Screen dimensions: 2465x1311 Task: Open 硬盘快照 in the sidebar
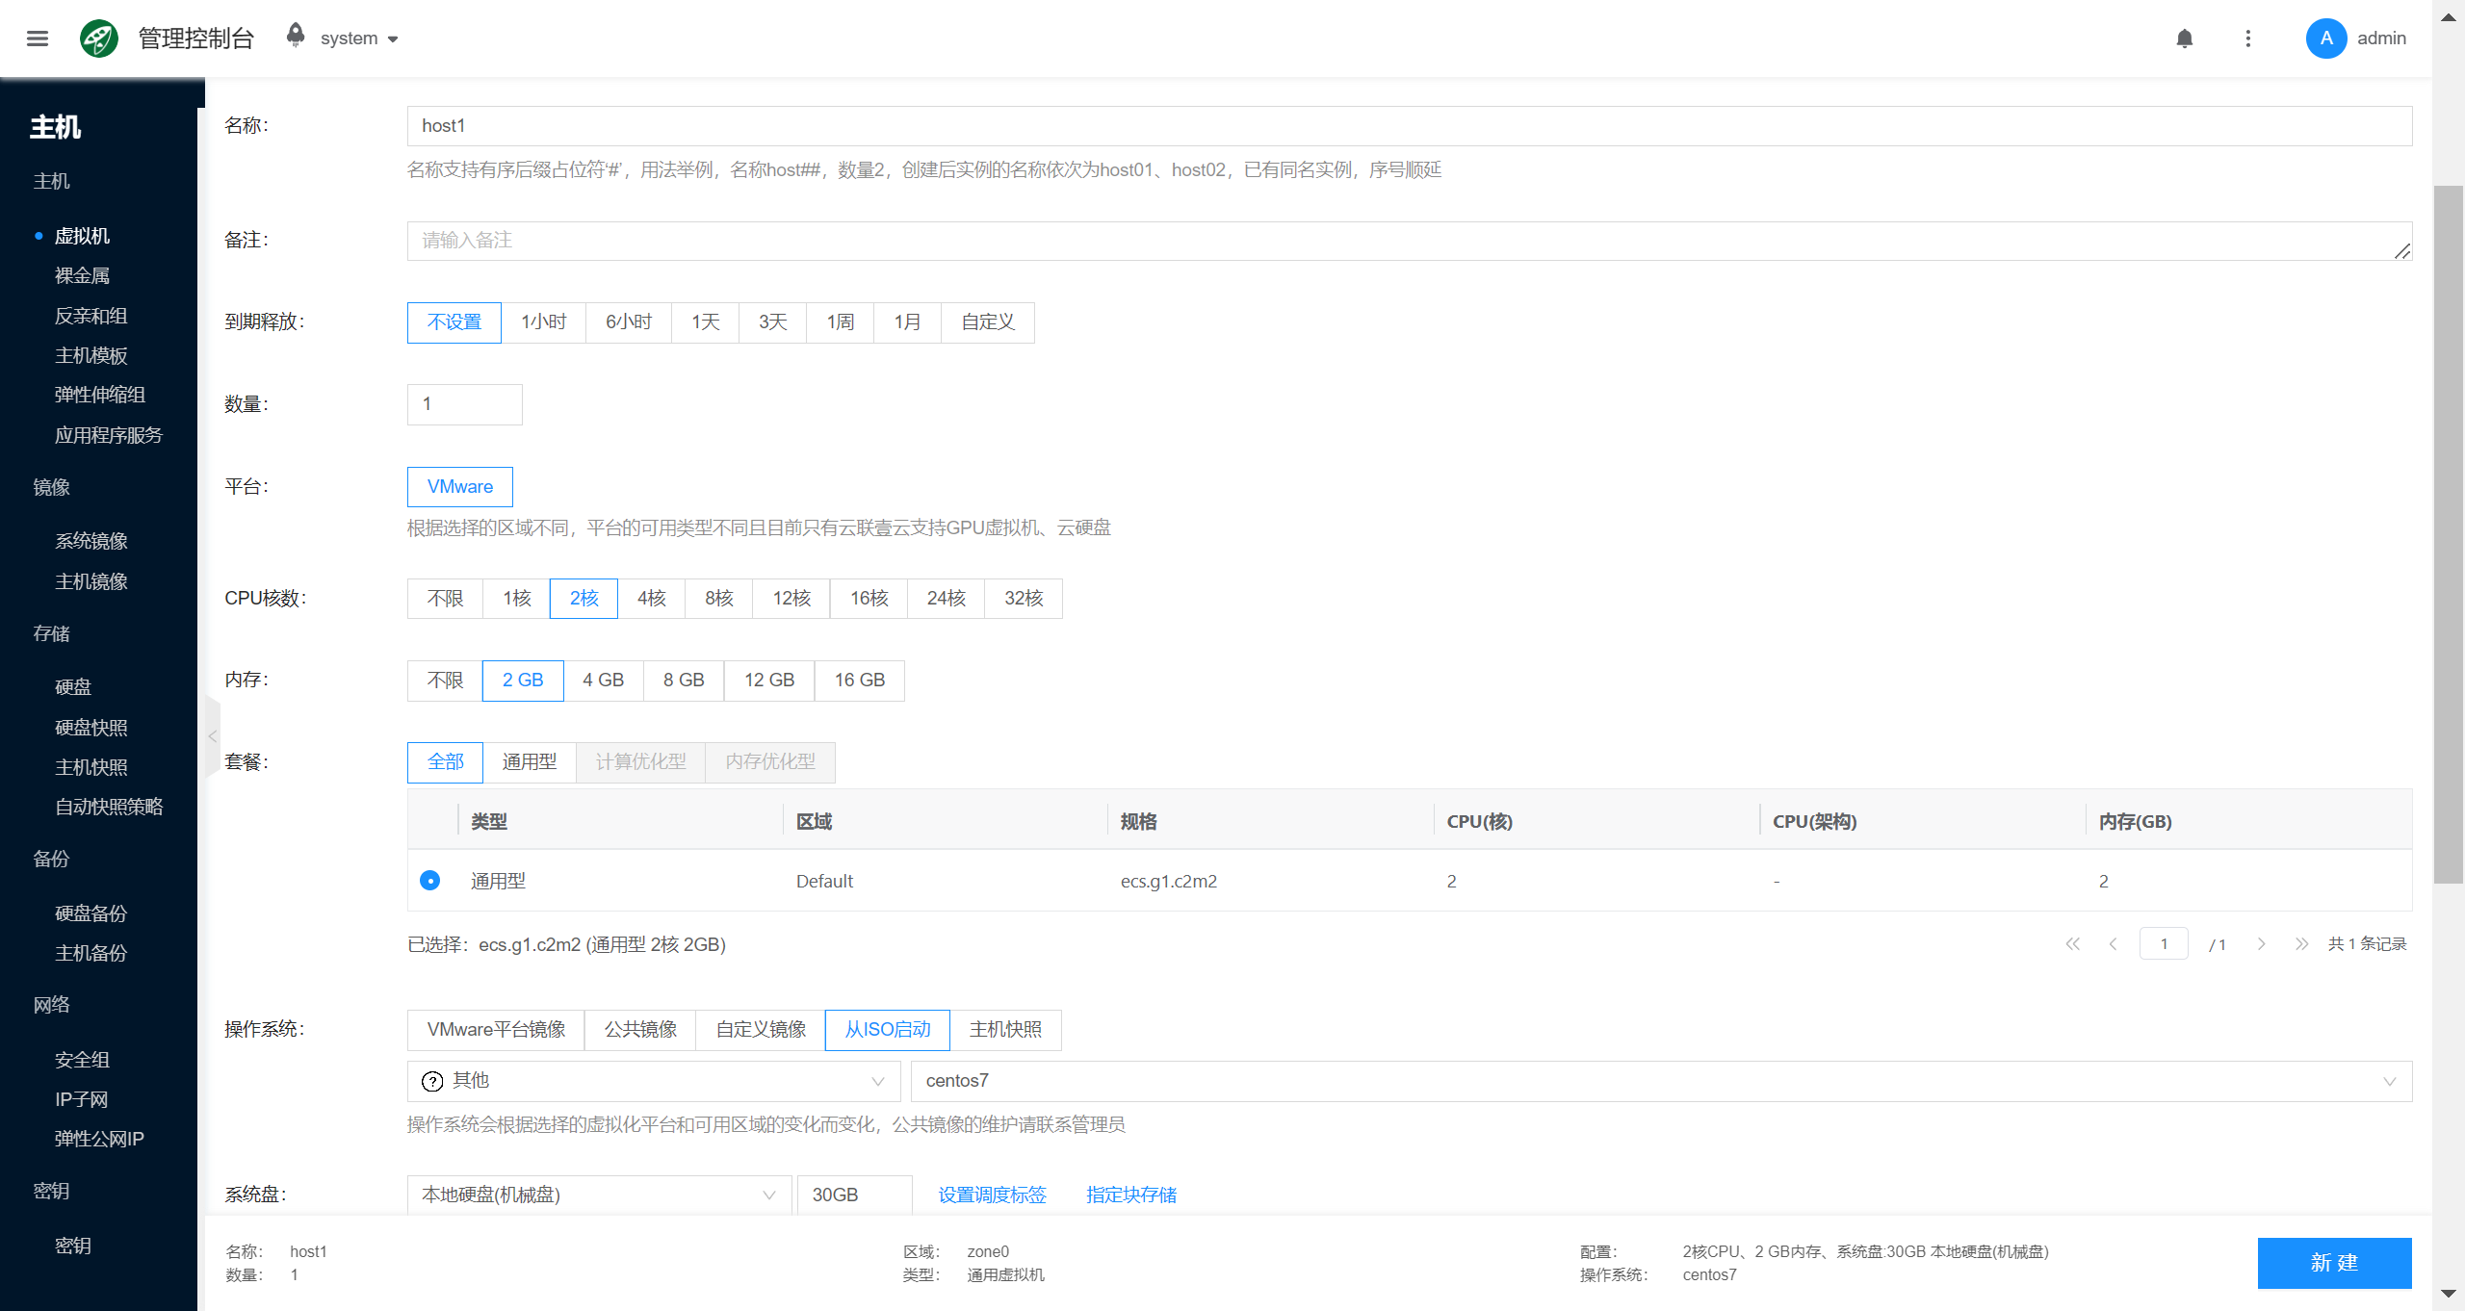tap(91, 728)
